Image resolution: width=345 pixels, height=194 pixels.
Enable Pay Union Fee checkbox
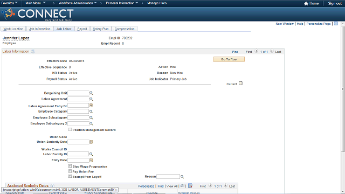click(70, 171)
